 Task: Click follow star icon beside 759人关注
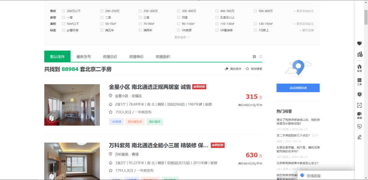110,112
